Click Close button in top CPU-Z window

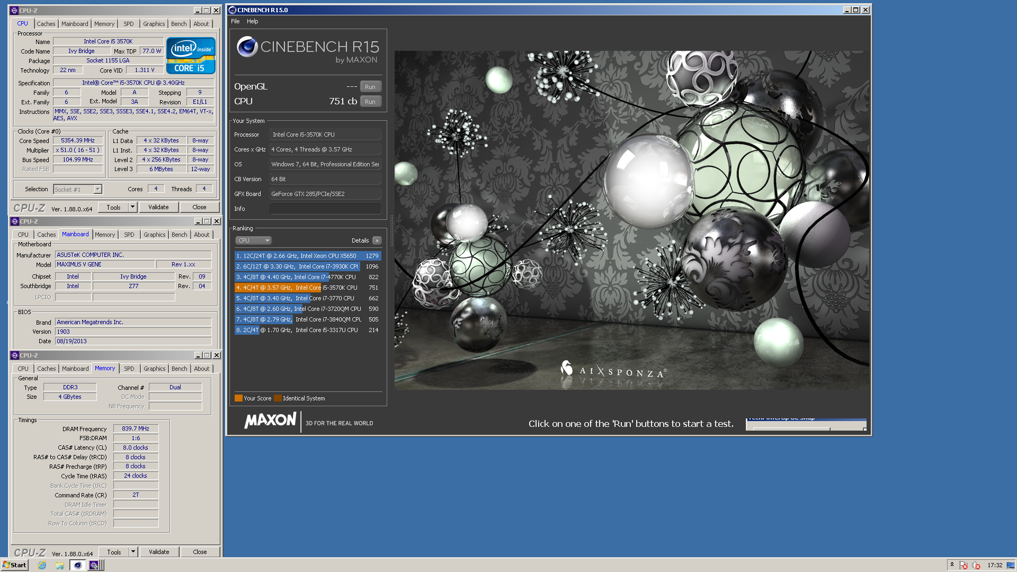199,207
